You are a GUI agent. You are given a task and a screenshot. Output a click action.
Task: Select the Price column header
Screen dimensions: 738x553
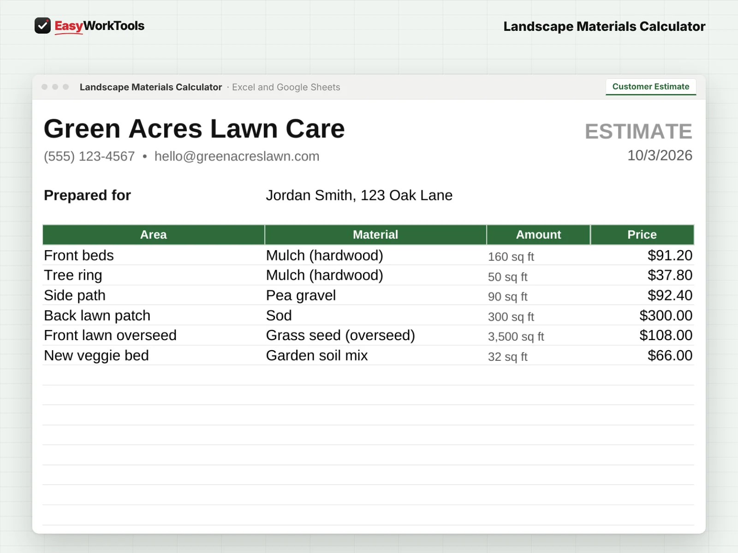click(642, 235)
